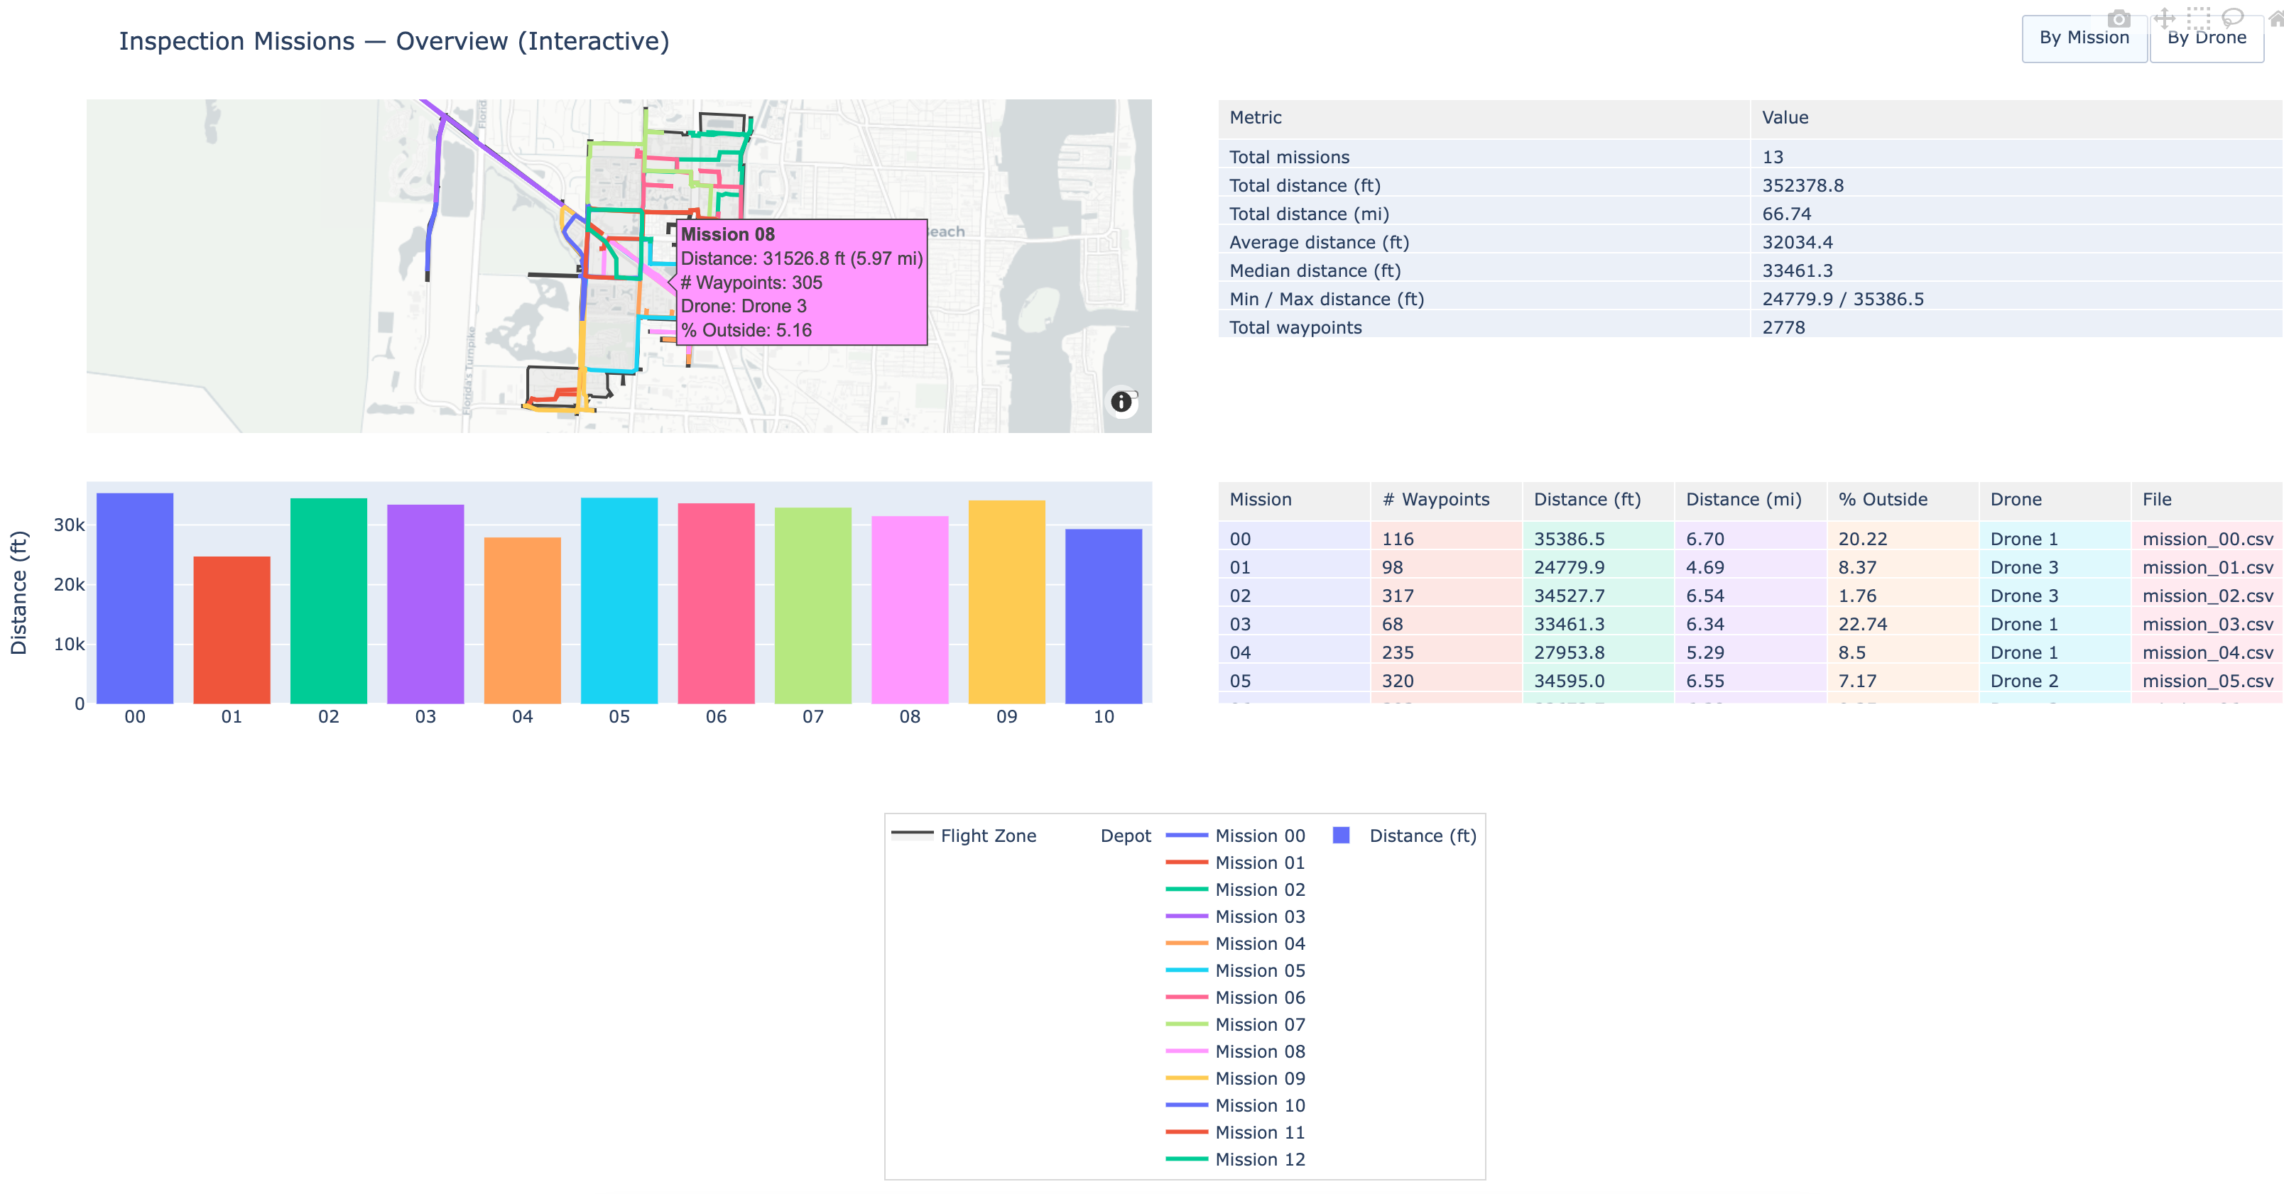Click the red bar for mission 01
The image size is (2284, 1194).
point(232,630)
